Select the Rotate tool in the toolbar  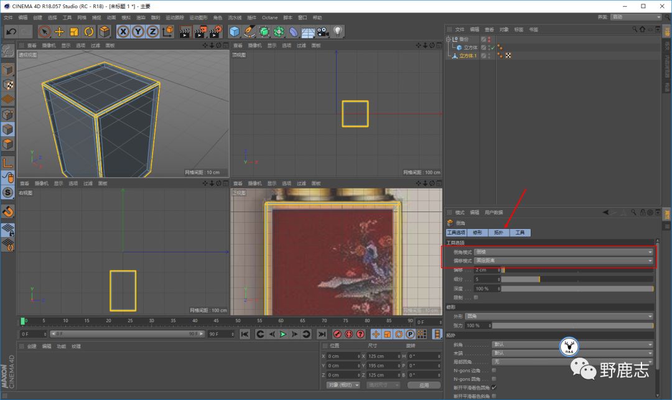click(x=89, y=31)
